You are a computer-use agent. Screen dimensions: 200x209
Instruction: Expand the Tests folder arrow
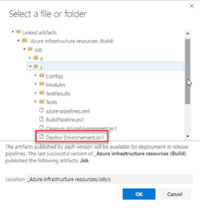36,102
